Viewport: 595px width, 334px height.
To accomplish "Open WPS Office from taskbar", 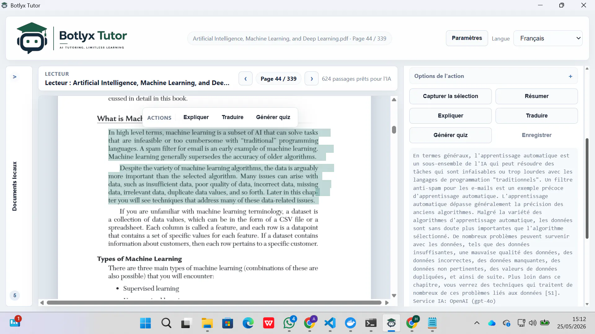I will click(x=269, y=323).
